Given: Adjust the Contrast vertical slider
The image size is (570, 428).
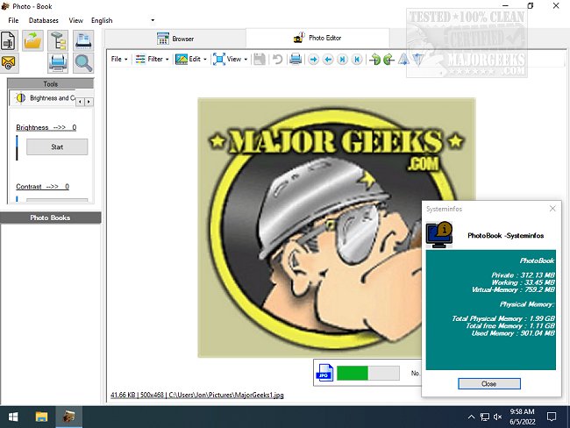Looking at the screenshot, I should 17,199.
